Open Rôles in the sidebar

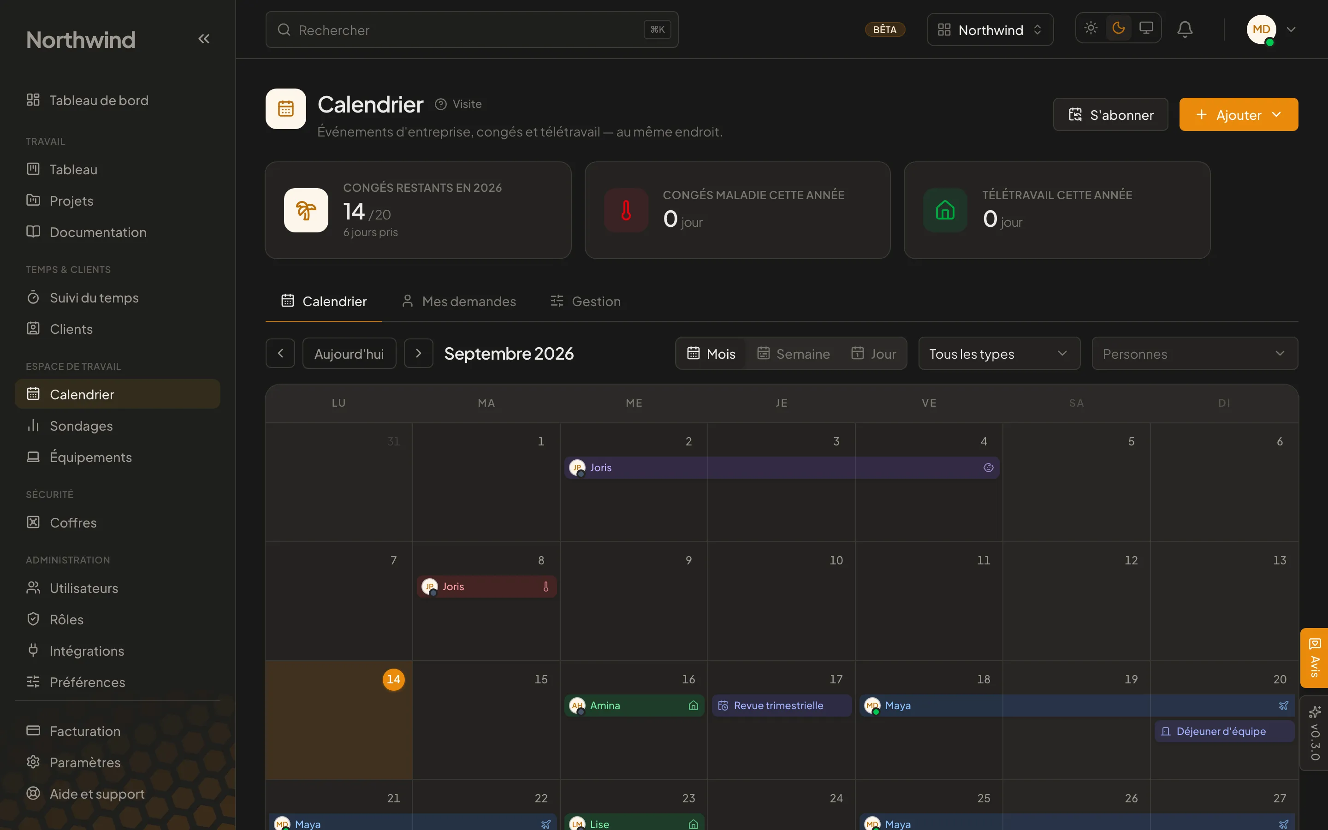(x=118, y=620)
